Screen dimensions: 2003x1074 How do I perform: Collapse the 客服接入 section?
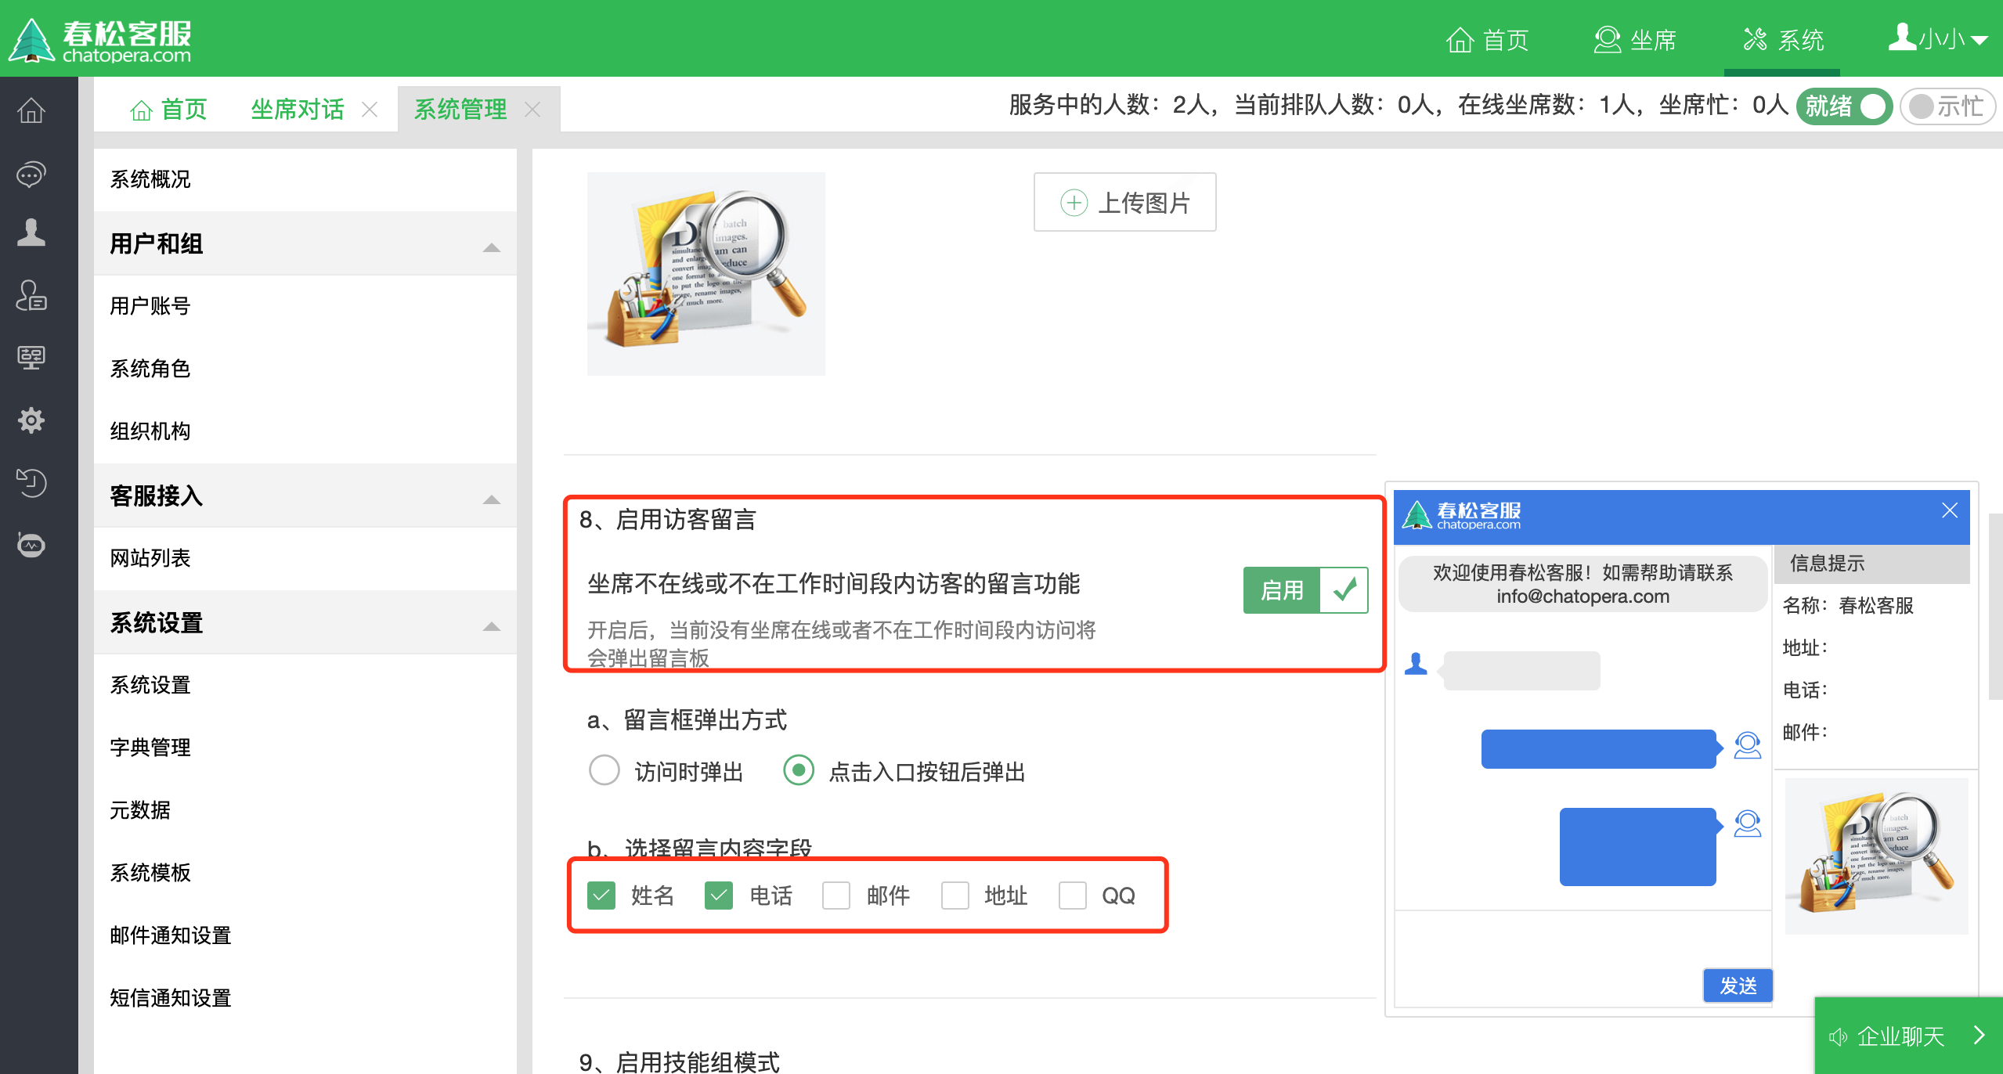pyautogui.click(x=492, y=499)
